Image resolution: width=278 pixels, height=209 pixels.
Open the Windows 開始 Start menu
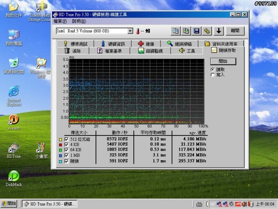click(x=9, y=204)
